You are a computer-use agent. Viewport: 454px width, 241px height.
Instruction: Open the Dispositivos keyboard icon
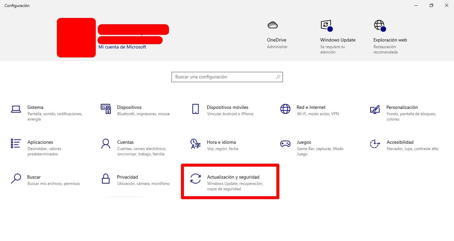click(106, 109)
